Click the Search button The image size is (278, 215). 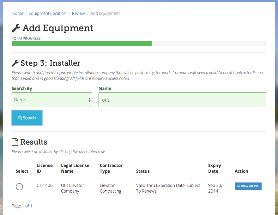[27, 118]
